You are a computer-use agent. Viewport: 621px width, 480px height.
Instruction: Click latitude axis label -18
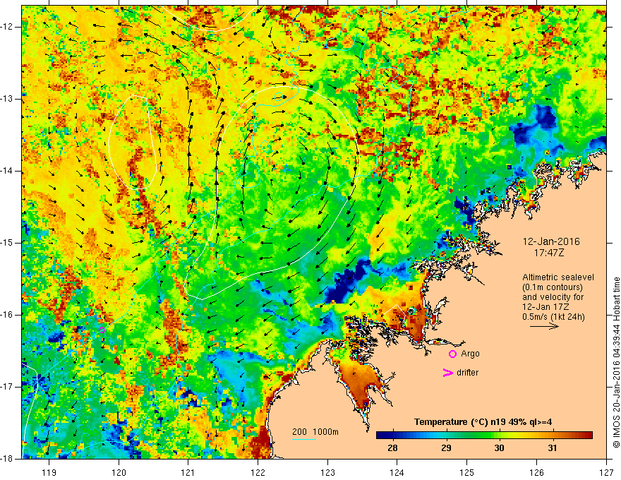(7, 459)
